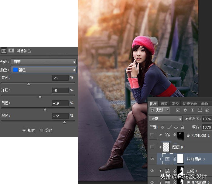The image size is (212, 184).
Task: Filter layers by pixel layer icon
Action: point(178,110)
